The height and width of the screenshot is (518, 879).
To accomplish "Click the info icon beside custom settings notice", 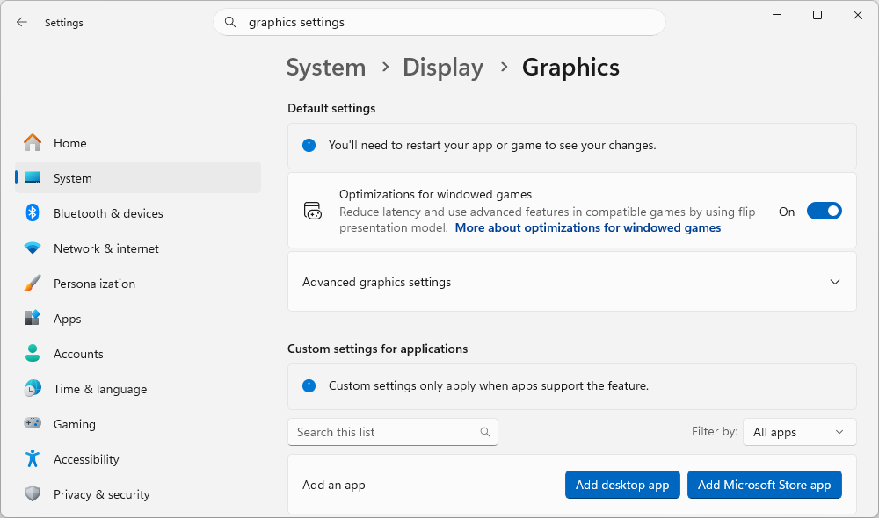I will tap(309, 385).
